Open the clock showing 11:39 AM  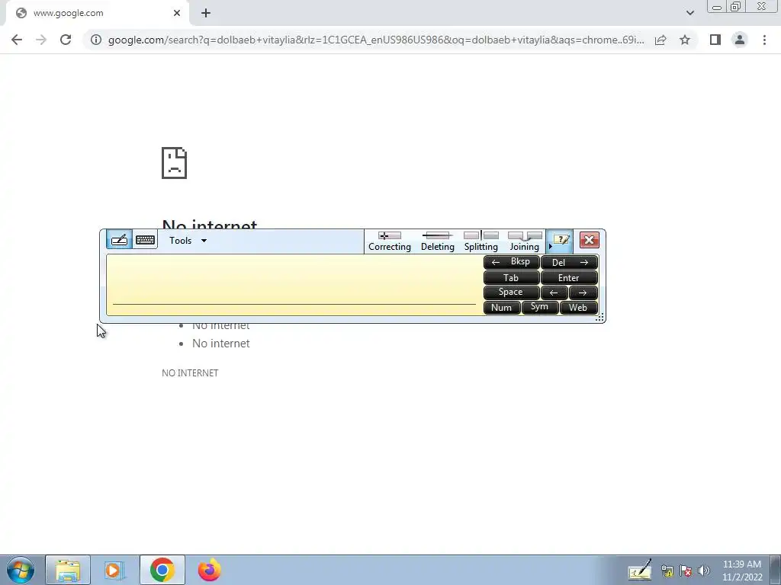click(x=741, y=571)
